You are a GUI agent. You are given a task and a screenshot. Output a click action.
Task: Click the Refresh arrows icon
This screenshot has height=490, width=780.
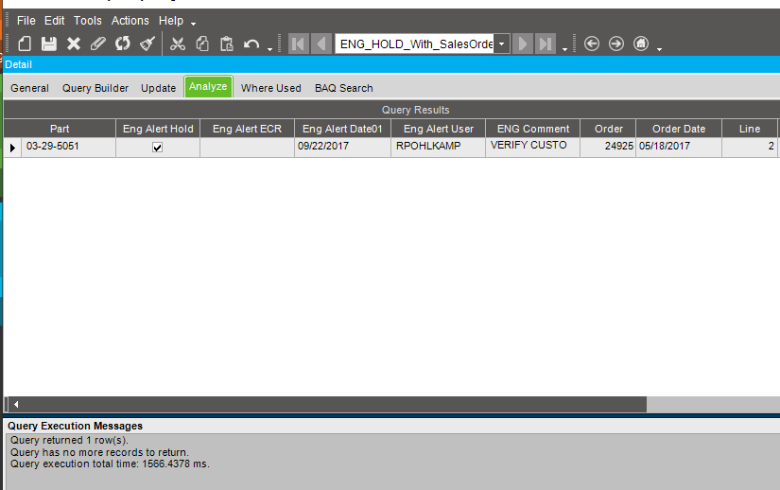click(122, 44)
